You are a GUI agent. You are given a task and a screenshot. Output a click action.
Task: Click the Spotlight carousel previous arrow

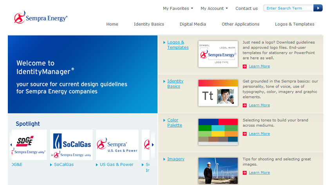pos(11,145)
